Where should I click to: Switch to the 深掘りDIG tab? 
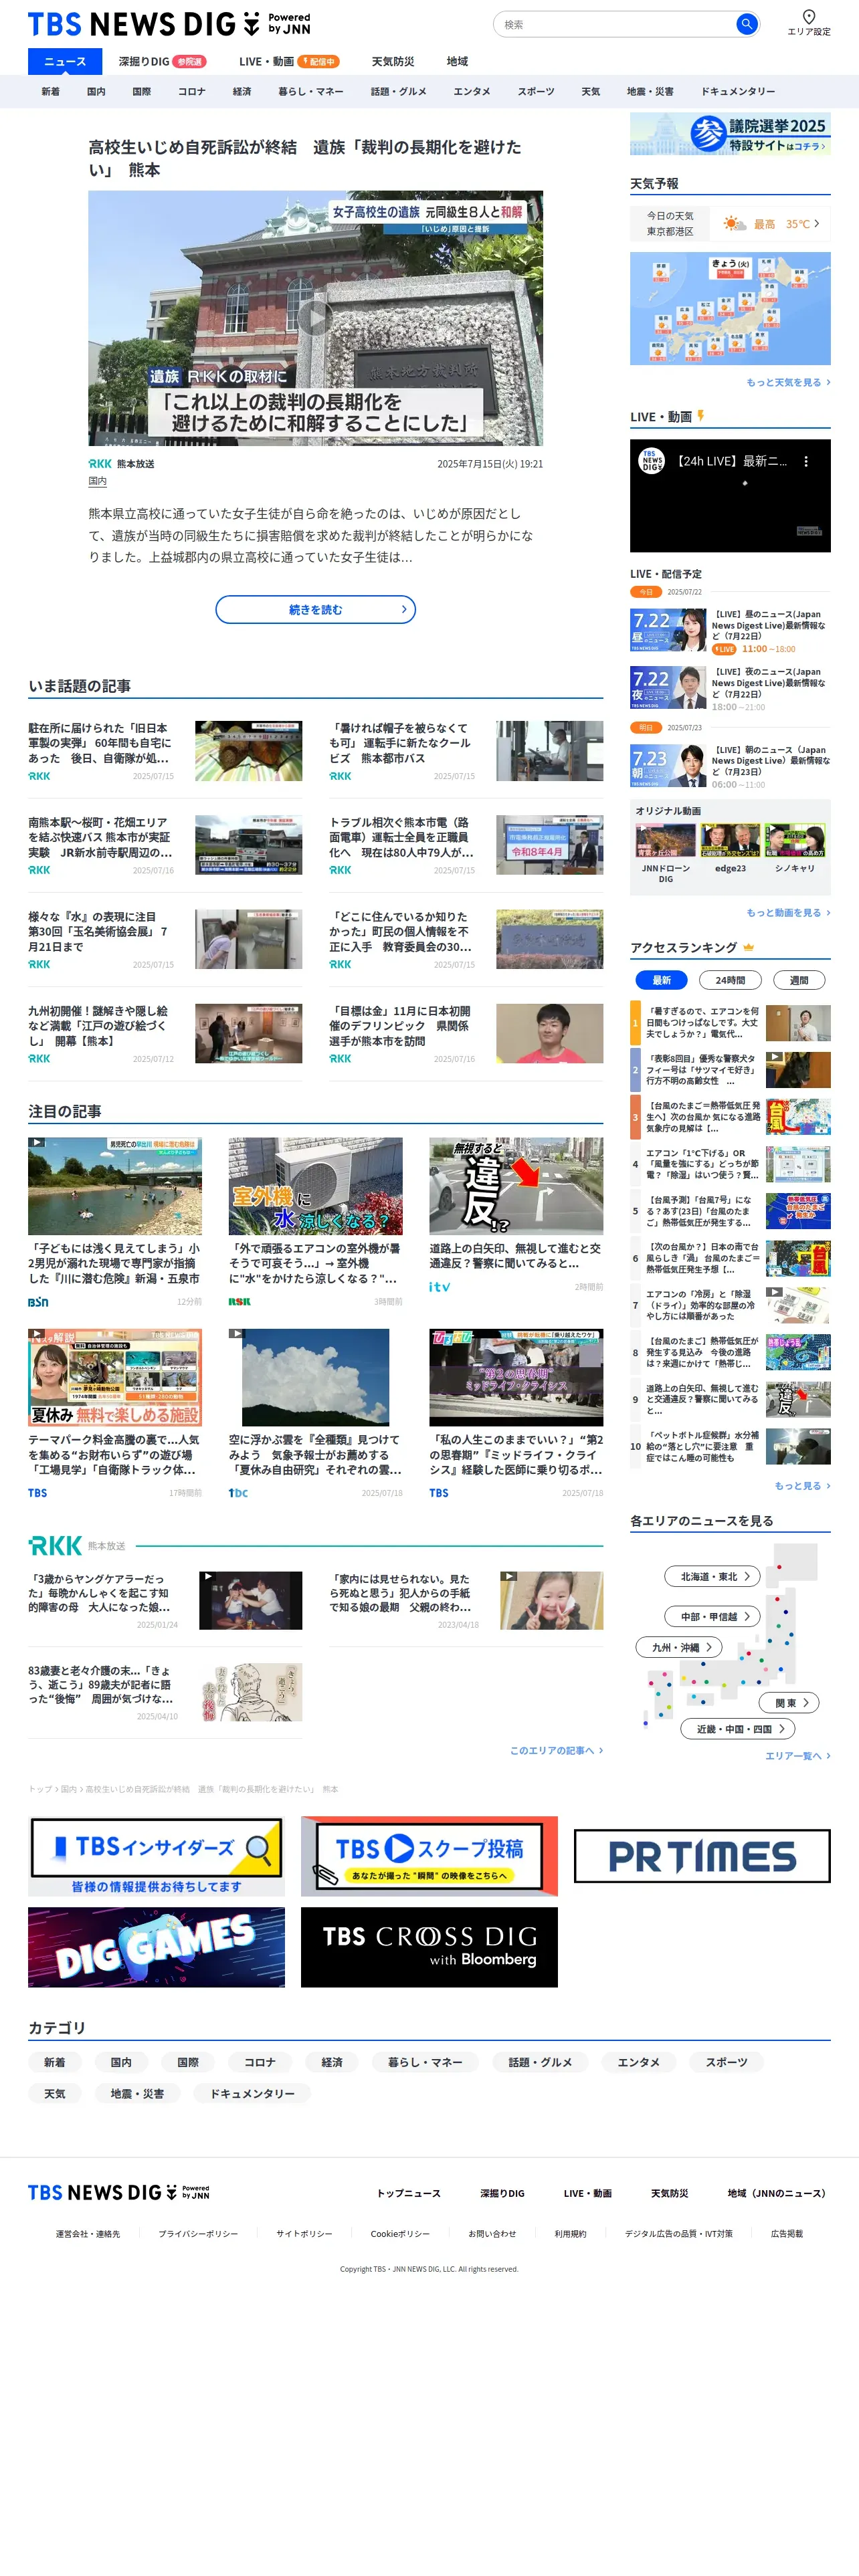[162, 62]
